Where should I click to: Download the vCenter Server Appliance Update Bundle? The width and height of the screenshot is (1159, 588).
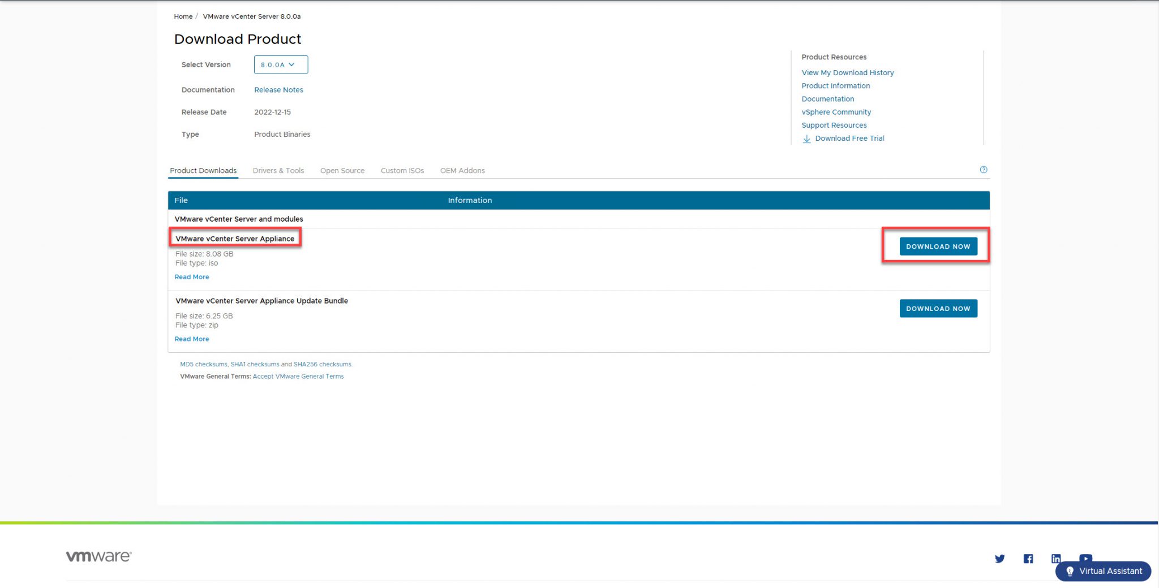[938, 308]
